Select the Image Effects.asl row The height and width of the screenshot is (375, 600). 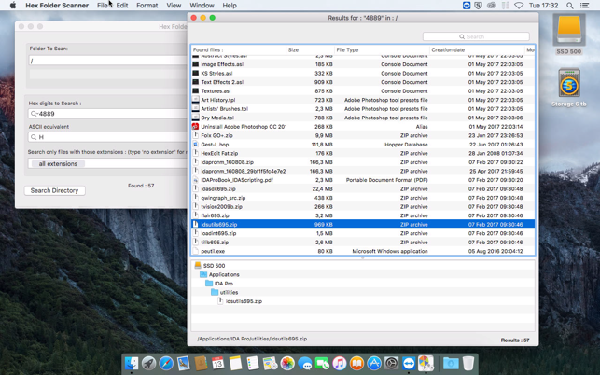point(363,64)
